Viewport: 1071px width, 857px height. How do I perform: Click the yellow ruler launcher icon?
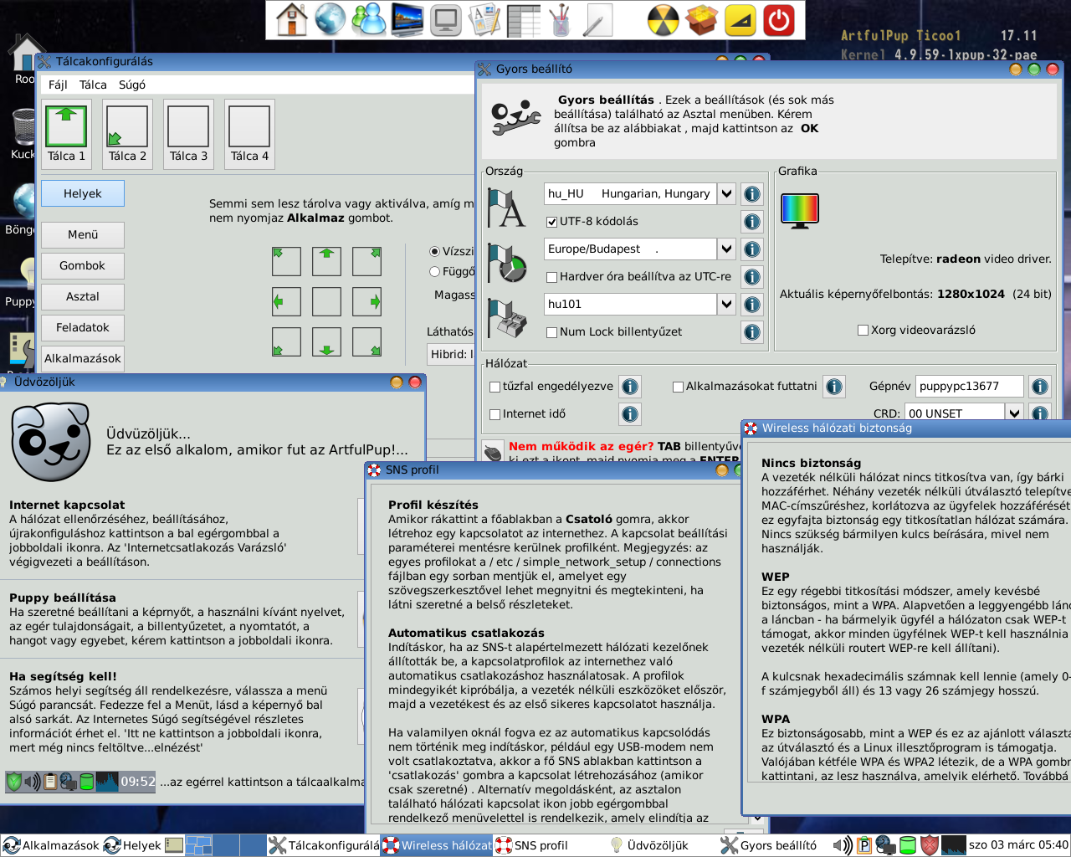pyautogui.click(x=740, y=19)
